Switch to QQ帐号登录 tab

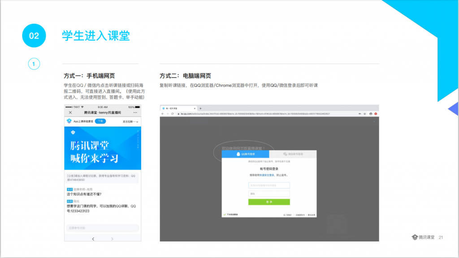tap(245, 154)
